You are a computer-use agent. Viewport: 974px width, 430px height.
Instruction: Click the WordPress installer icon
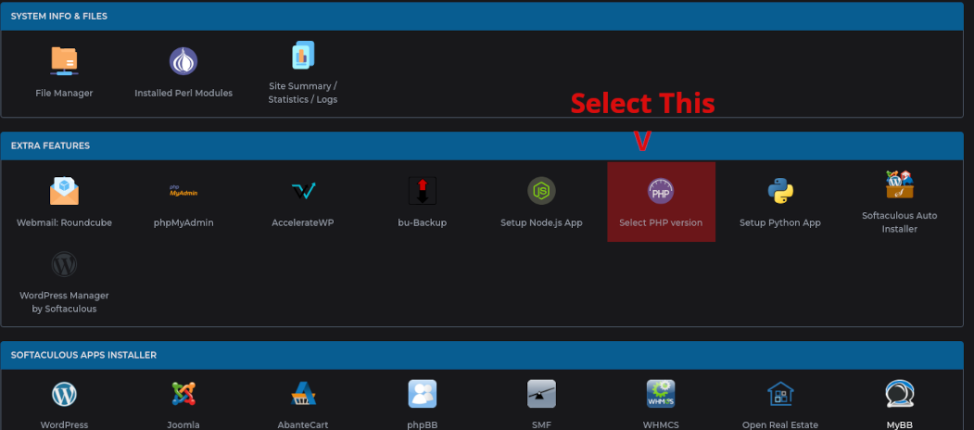tap(64, 394)
